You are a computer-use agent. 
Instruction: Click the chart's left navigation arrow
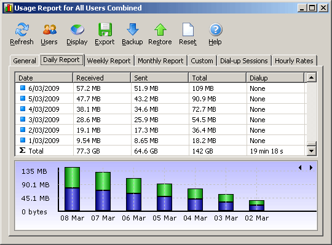[300, 168]
